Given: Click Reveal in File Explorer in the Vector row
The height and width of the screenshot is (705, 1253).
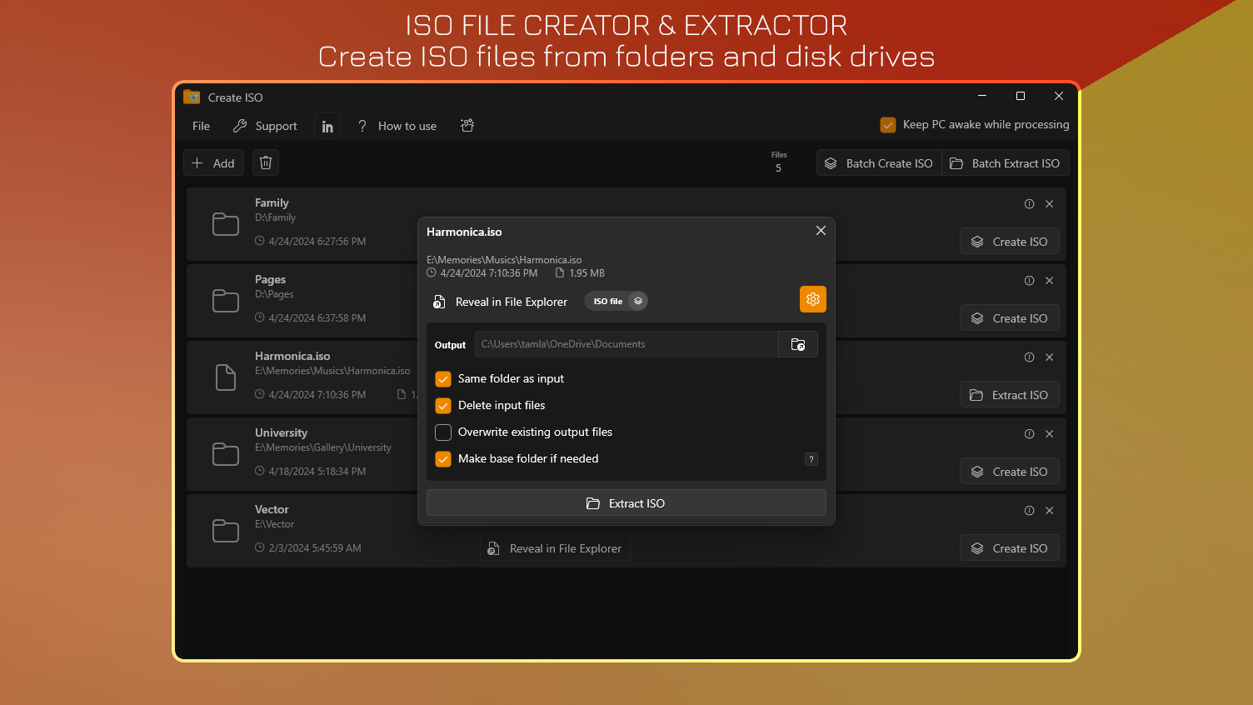Looking at the screenshot, I should tap(555, 548).
